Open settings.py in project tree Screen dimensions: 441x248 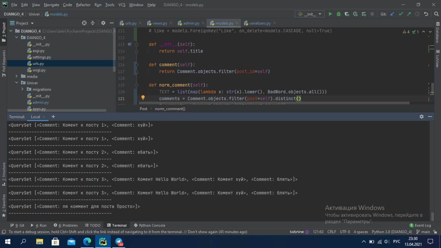pyautogui.click(x=42, y=57)
